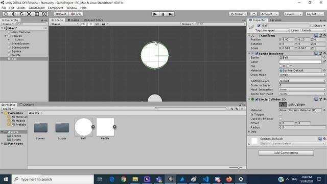This screenshot has width=327, height=184.
Task: Start Play mode with the Play button
Action: [155, 14]
